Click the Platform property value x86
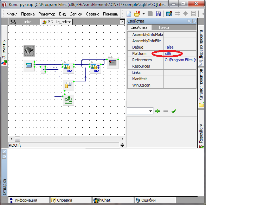Image resolution: width=270 pixels, height=216 pixels. tap(167, 53)
